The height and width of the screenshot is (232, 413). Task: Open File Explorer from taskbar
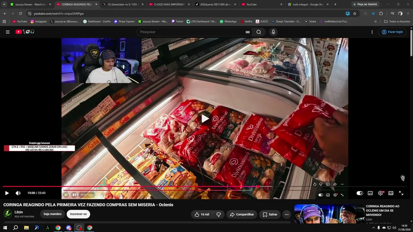click(x=26, y=228)
